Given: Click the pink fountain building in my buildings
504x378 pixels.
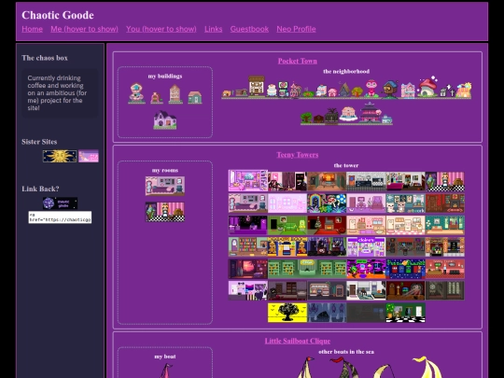Looking at the screenshot, I should [136, 93].
